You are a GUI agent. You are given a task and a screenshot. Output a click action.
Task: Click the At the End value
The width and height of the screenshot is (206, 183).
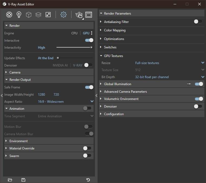[x=46, y=58]
